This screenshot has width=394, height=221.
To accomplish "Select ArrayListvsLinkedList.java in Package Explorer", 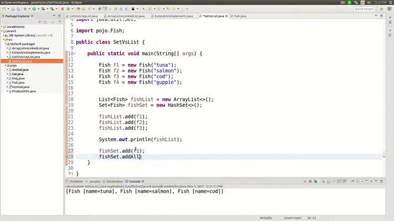I will click(x=30, y=48).
